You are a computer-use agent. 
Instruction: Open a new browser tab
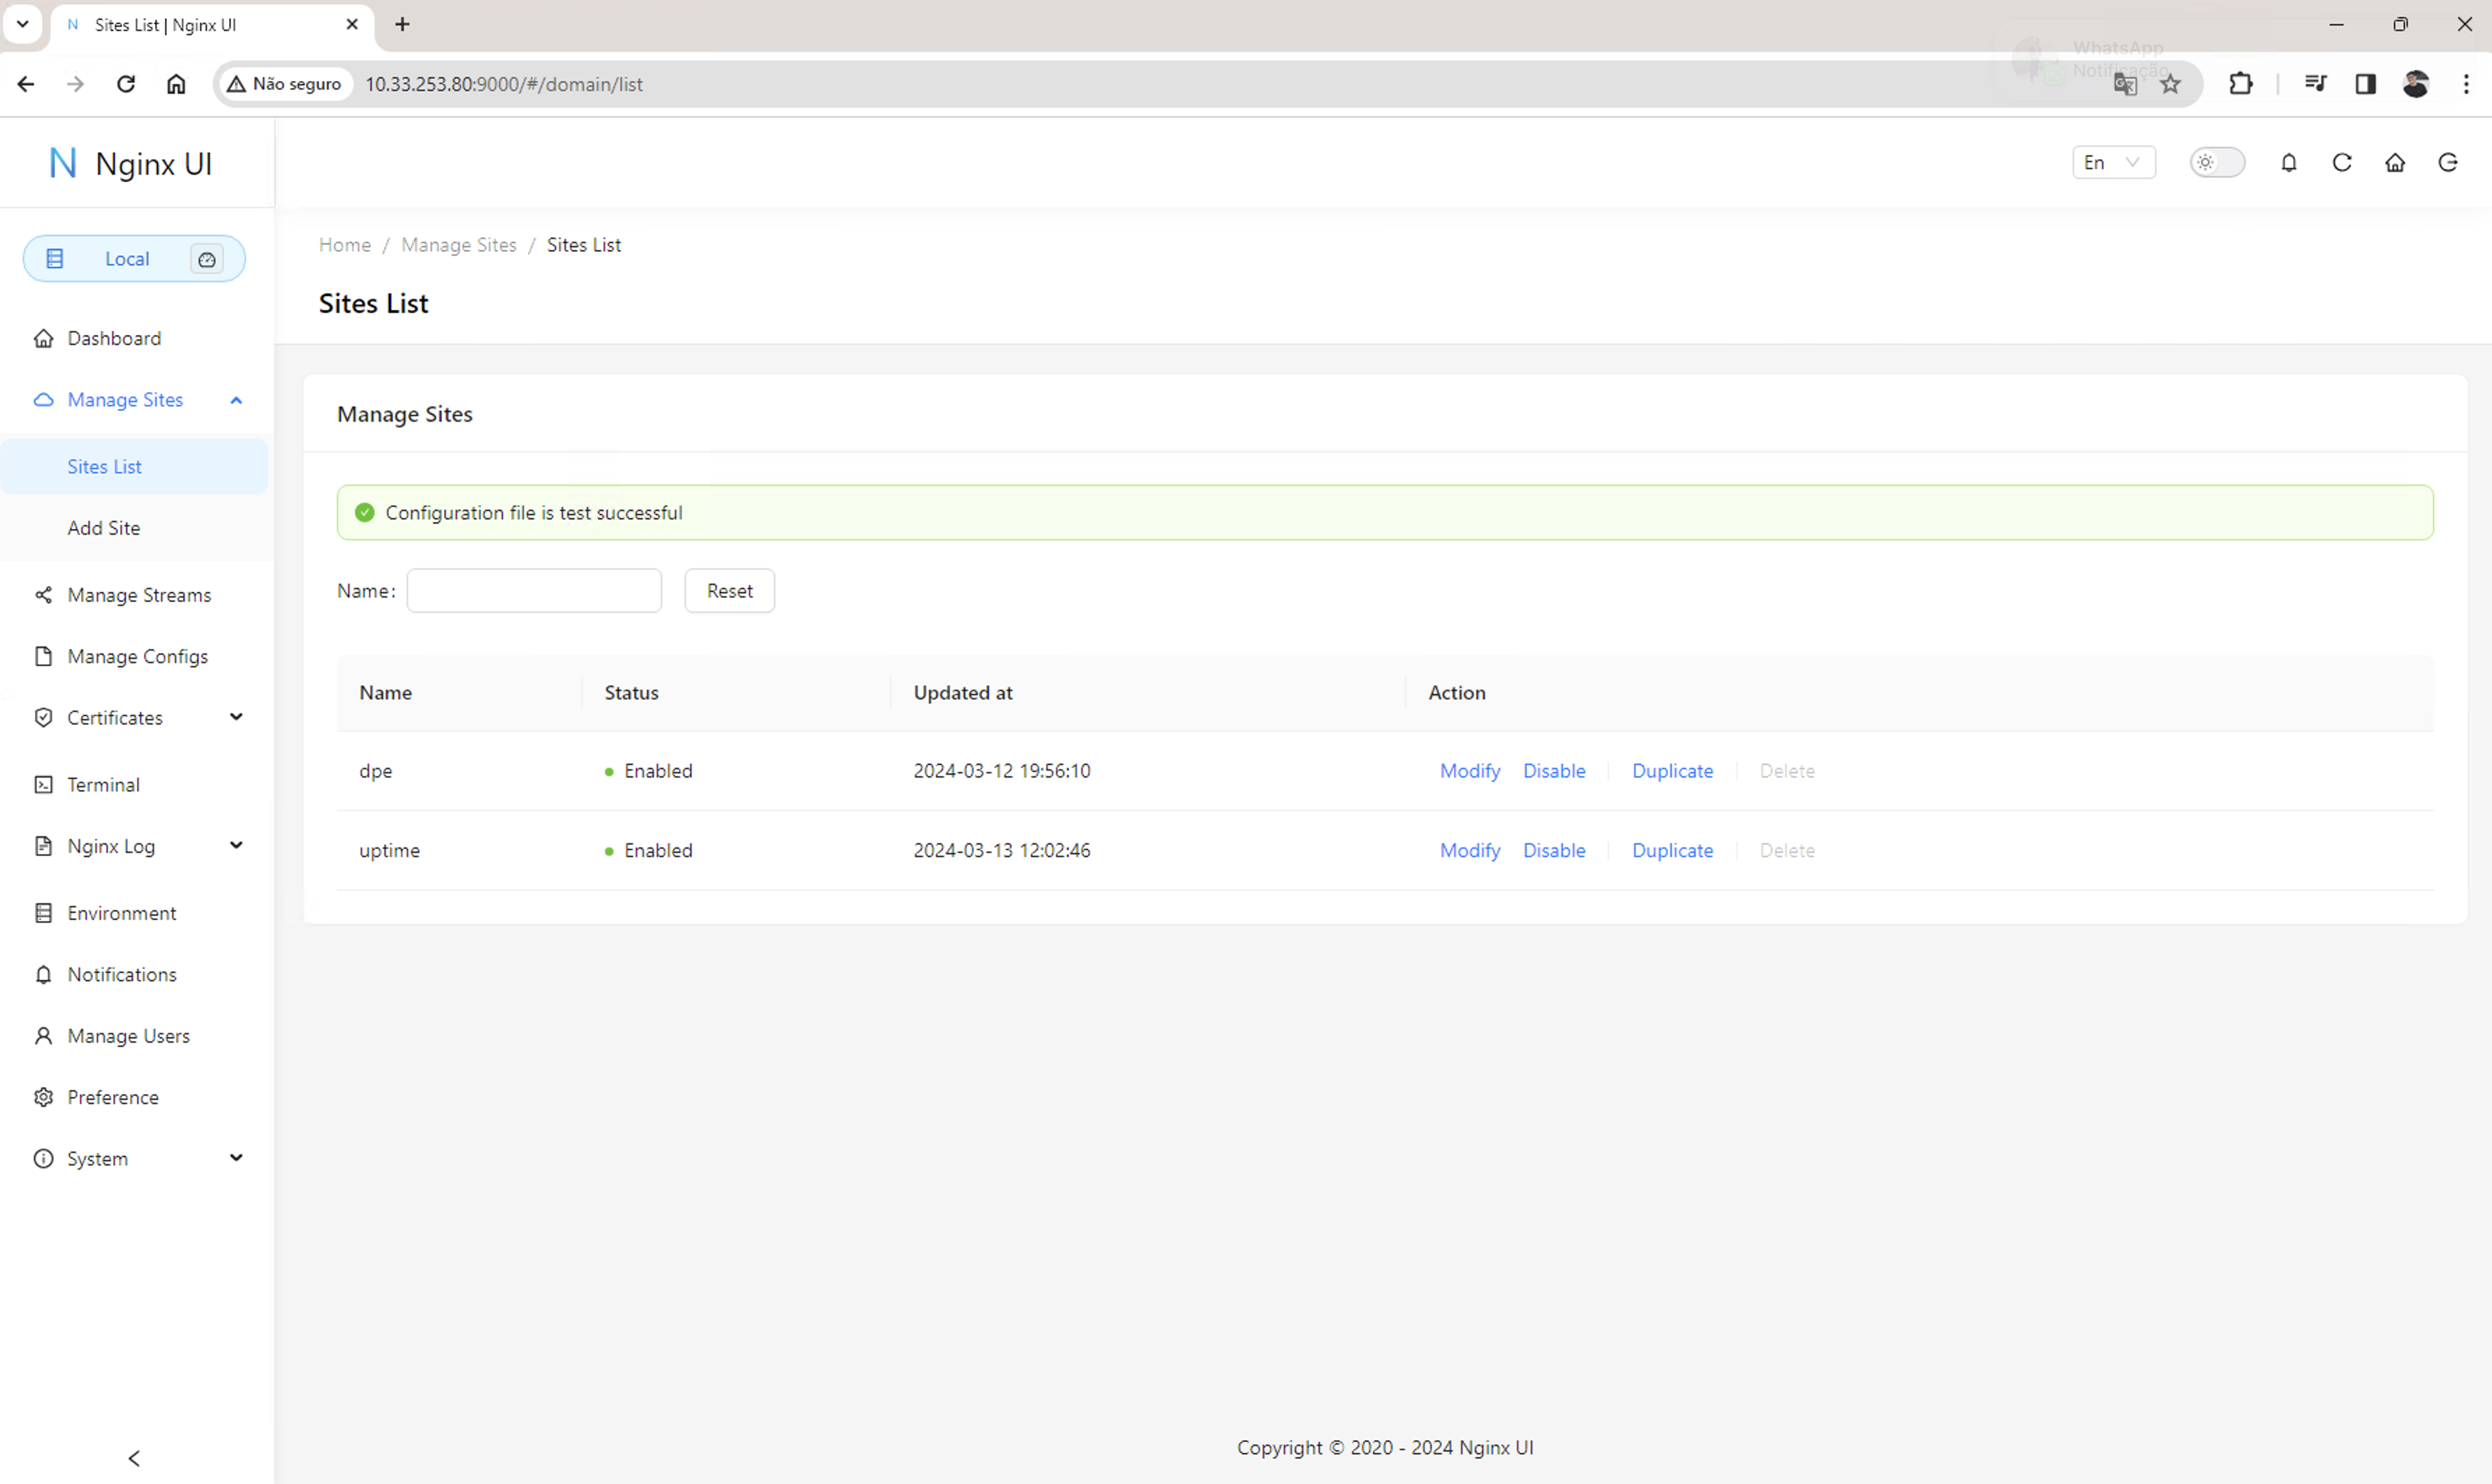coord(402,24)
